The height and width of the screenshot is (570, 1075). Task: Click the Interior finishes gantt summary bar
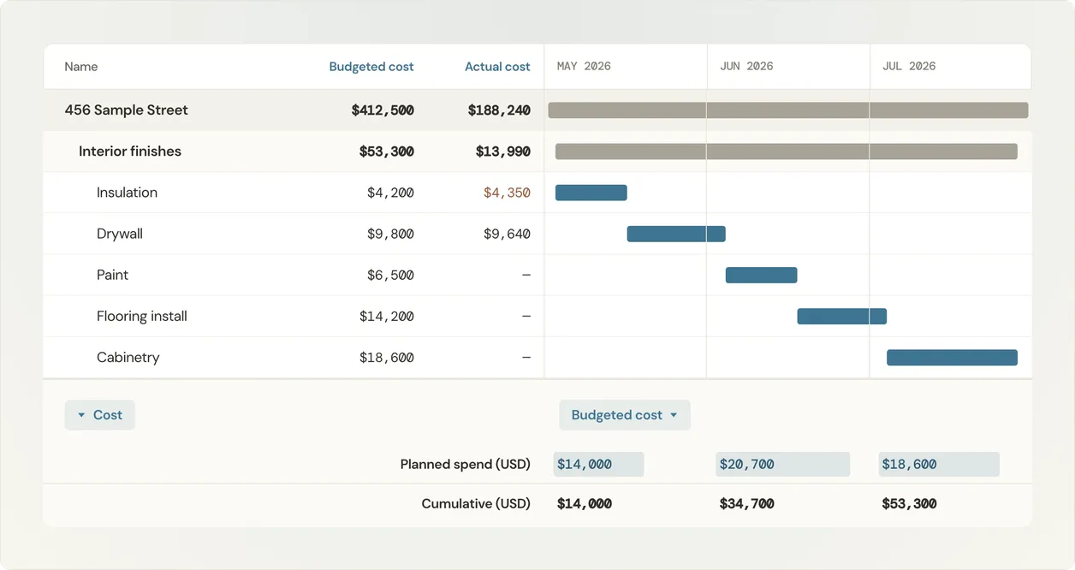[x=786, y=151]
